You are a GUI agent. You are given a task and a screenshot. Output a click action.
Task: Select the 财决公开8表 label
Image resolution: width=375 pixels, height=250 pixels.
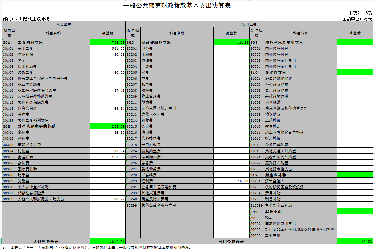tap(360, 13)
